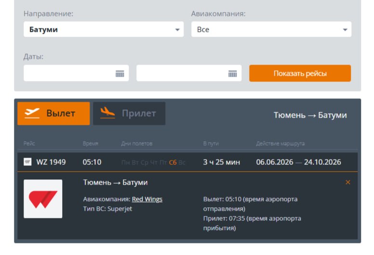Click departure time 05:10 in the flight row

[x=92, y=162]
